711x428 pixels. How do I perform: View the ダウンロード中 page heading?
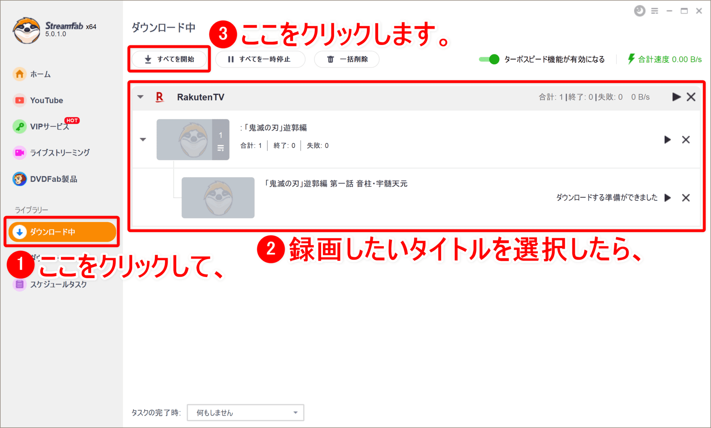coord(163,27)
